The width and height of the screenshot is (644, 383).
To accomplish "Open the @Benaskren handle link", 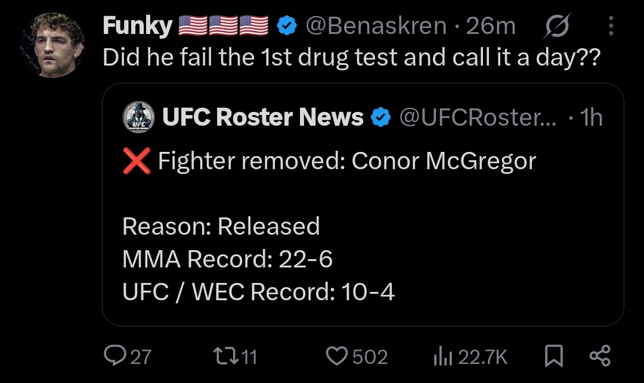I will pos(375,26).
